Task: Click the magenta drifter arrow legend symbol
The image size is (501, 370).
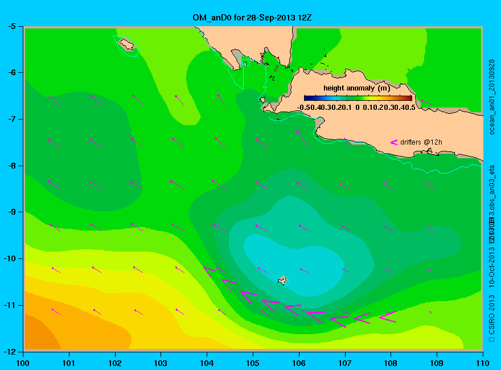Action: tap(393, 142)
